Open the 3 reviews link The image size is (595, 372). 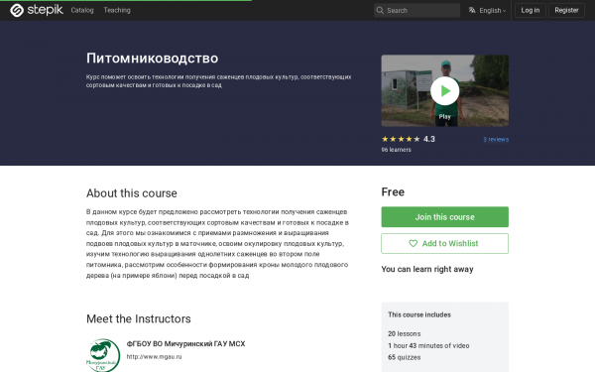(x=496, y=139)
